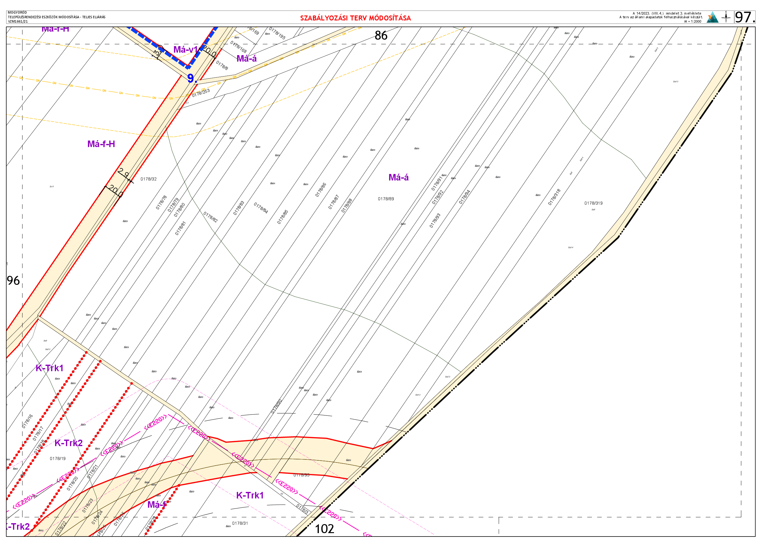Viewport: 768px width, 543px height.
Task: Click parcel number 0178/89
Action: coord(386,199)
